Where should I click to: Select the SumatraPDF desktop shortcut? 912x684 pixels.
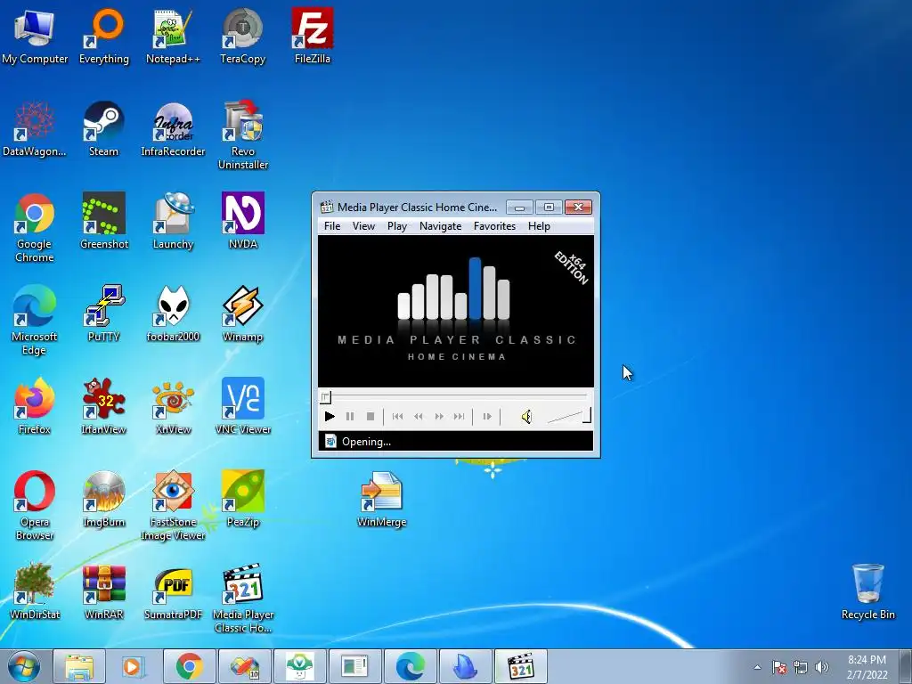[x=174, y=592]
